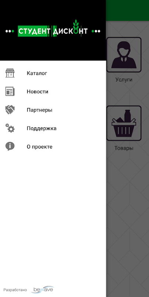
Task: Tap the Товары label text
Action: tap(124, 148)
